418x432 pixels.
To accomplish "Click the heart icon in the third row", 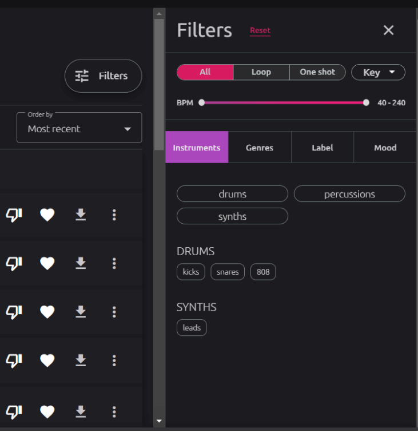I will click(47, 312).
